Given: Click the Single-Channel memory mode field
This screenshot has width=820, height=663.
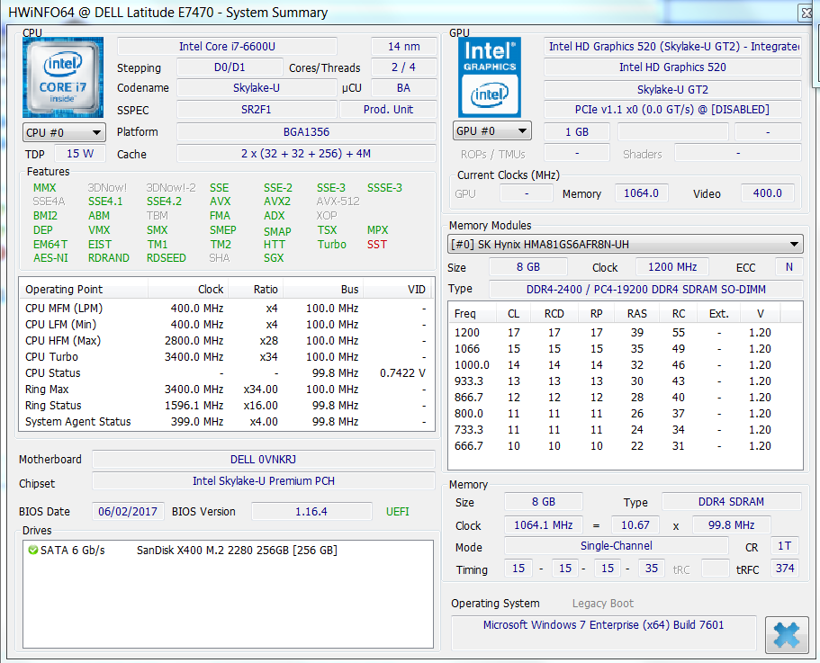Looking at the screenshot, I should tap(616, 546).
